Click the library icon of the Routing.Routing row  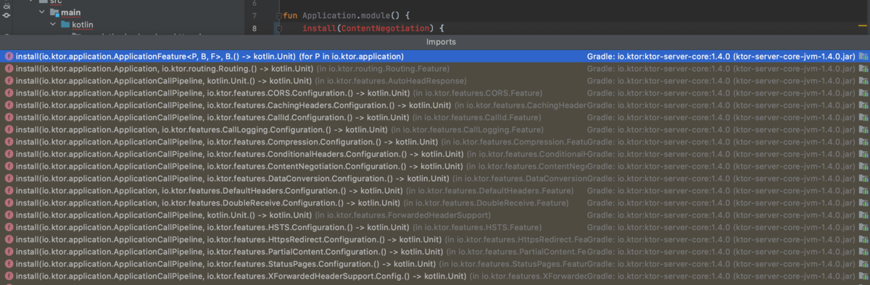click(x=863, y=69)
